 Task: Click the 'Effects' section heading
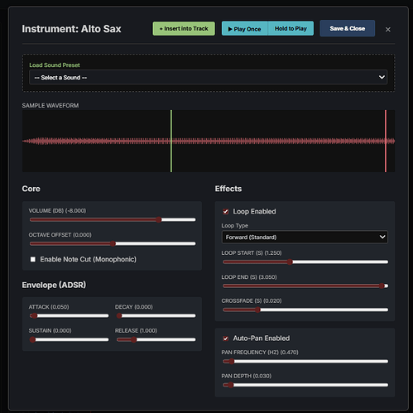point(228,189)
